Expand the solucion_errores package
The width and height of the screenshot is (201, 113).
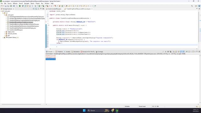coord(5,34)
